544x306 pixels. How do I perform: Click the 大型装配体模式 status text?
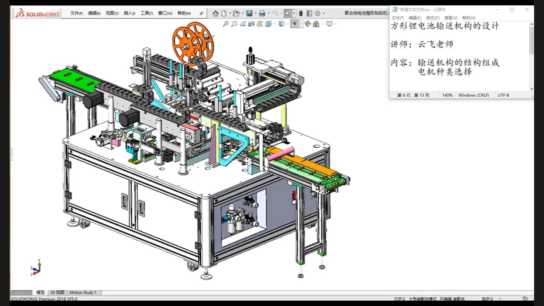pyautogui.click(x=422, y=299)
